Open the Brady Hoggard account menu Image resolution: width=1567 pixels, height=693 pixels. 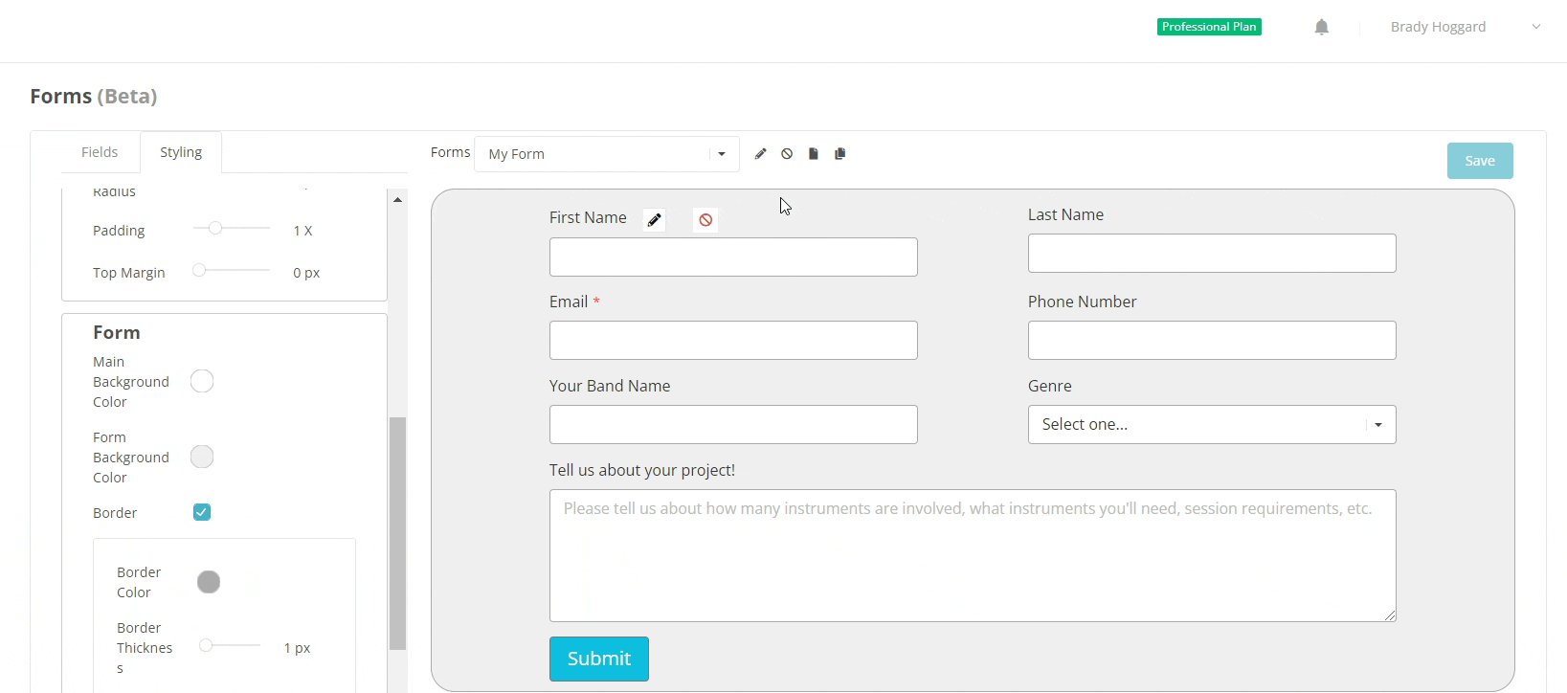1465,27
